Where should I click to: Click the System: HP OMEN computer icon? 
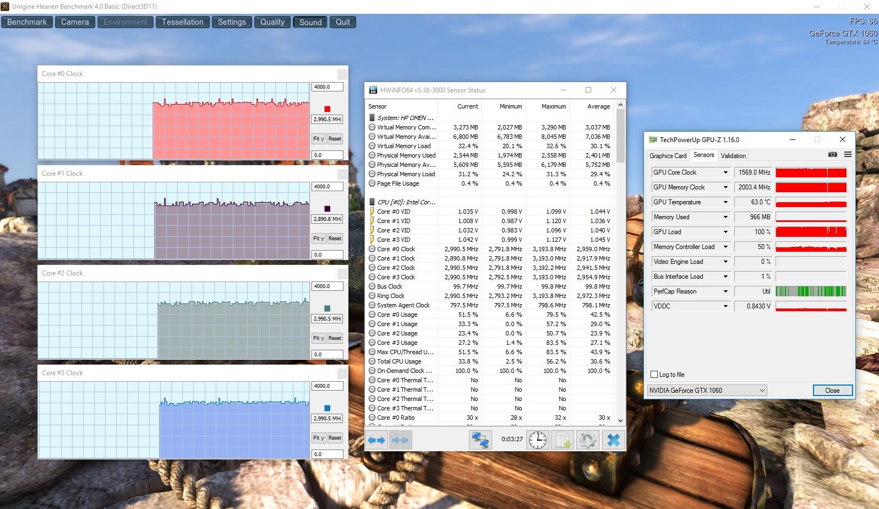pyautogui.click(x=372, y=118)
